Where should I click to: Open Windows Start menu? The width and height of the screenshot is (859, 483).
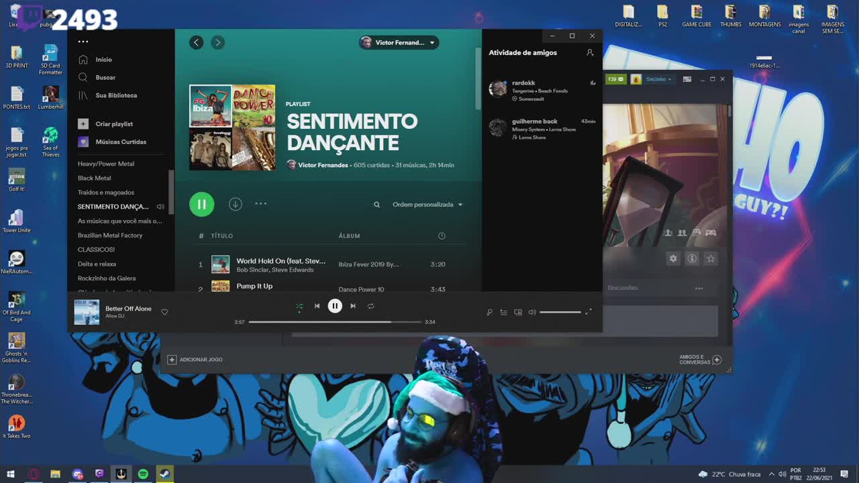(11, 474)
